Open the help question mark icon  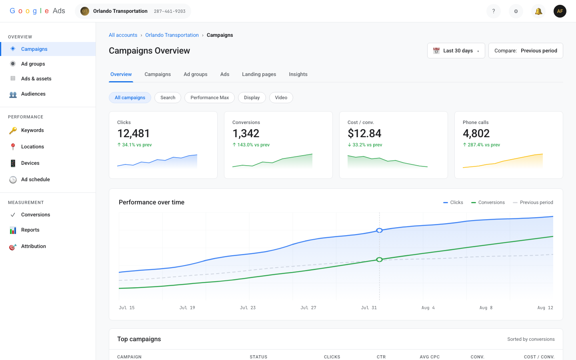pos(494,11)
